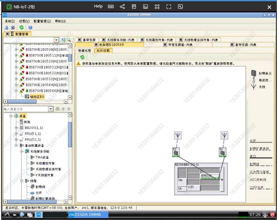
Task: Click the network monitor icon in the taskbar
Action: pos(265,215)
